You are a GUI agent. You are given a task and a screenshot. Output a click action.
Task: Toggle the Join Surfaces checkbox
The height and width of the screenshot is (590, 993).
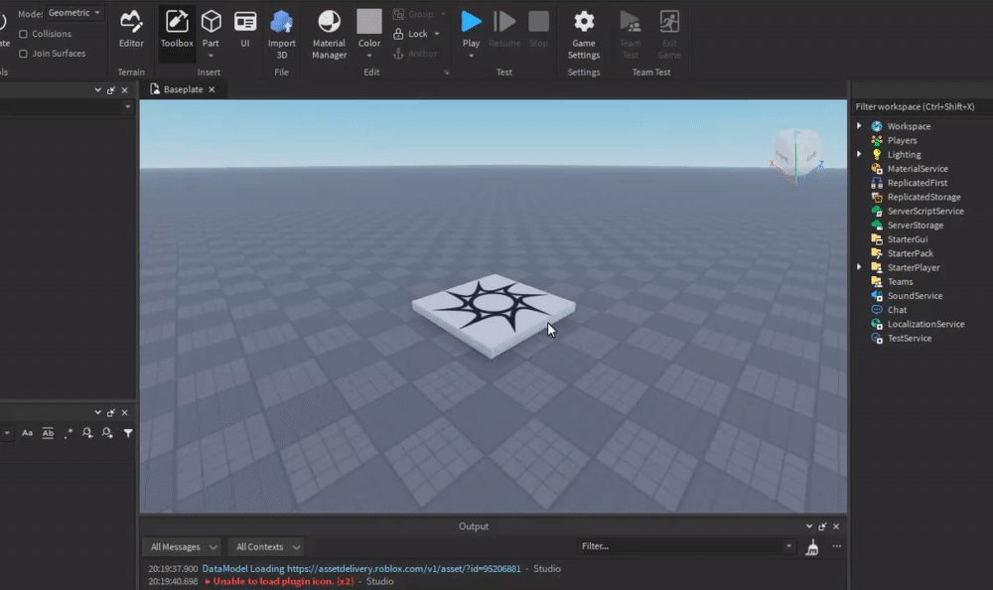[24, 54]
